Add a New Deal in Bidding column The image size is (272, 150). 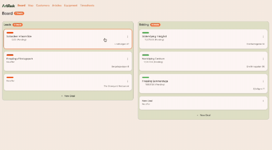pos(203,115)
